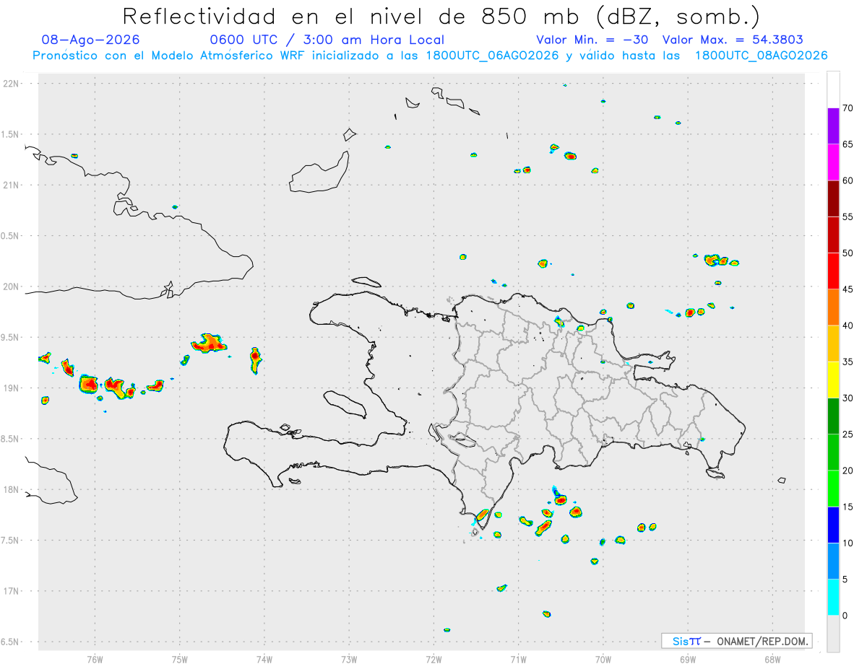Screen dimensions: 867x669
Task: Click the colorbar value label '25'
Action: 847,434
